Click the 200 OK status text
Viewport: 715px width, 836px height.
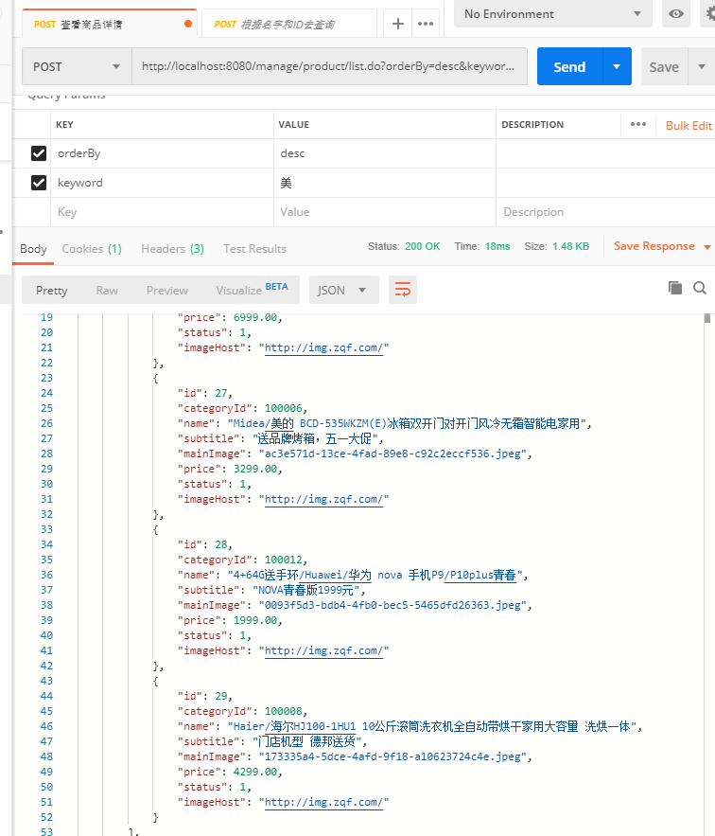pyautogui.click(x=423, y=246)
